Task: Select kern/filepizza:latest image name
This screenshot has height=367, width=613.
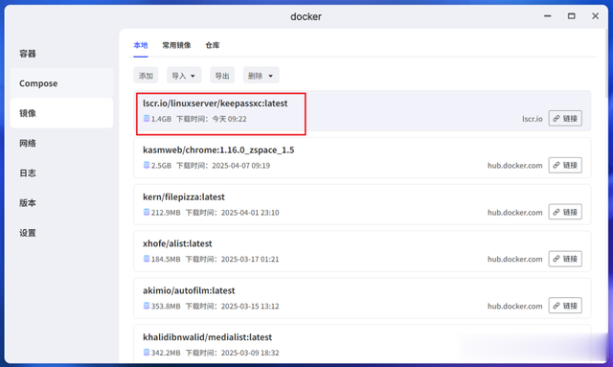Action: click(x=184, y=196)
